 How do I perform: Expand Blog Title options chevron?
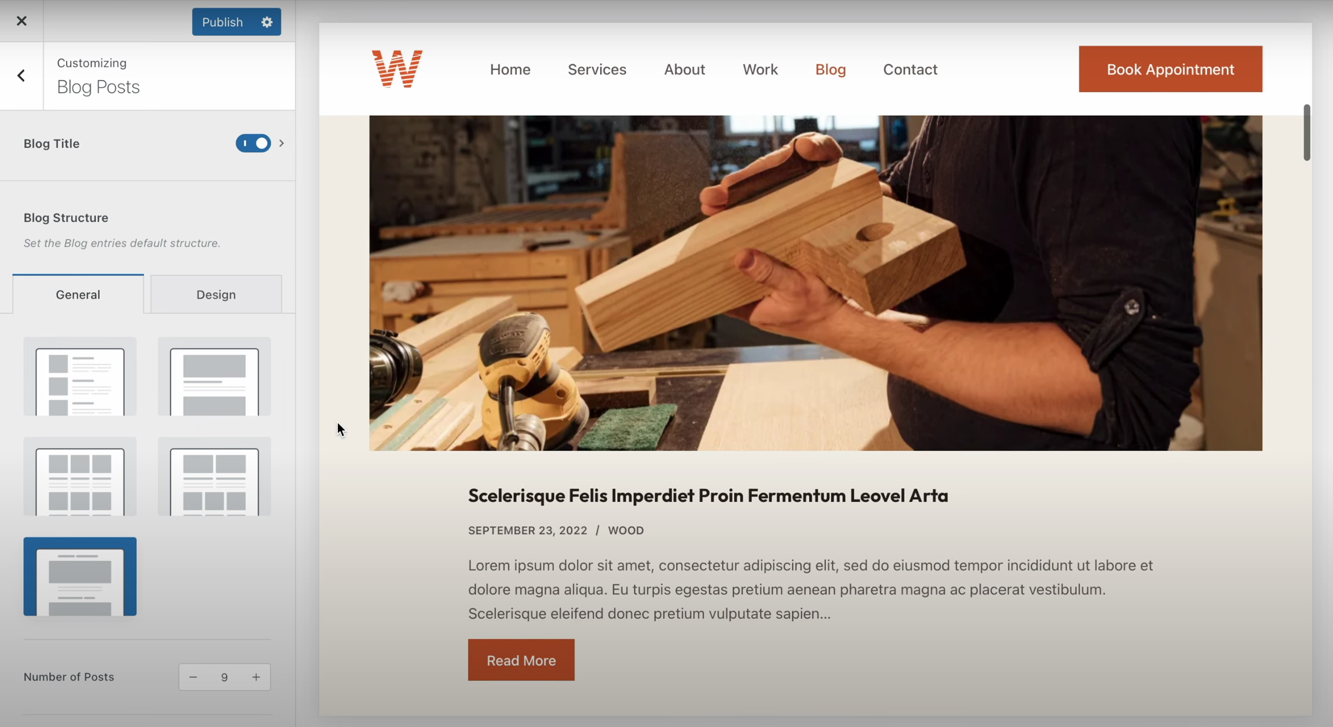(x=282, y=143)
